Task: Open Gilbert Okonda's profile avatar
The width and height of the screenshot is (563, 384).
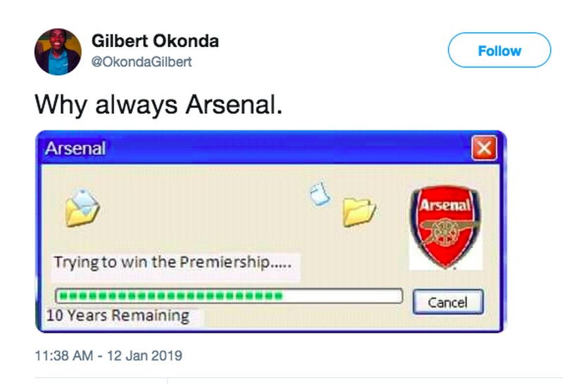Action: click(x=58, y=51)
